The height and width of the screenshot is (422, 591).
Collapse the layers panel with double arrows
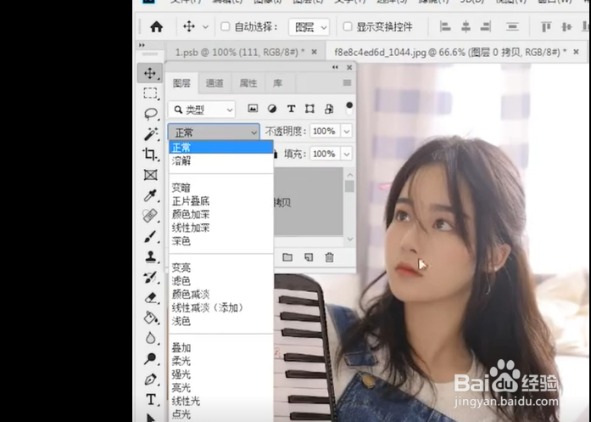(335, 67)
